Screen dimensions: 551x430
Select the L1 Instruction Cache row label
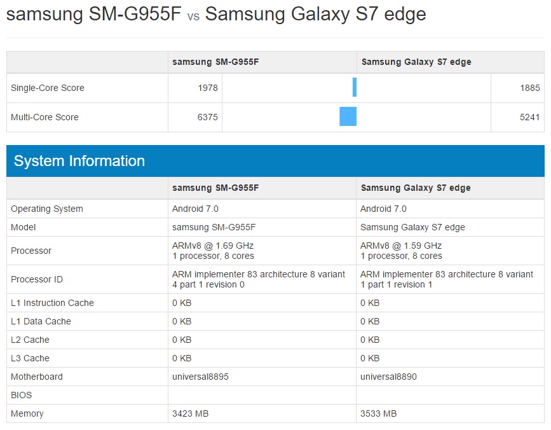[52, 303]
